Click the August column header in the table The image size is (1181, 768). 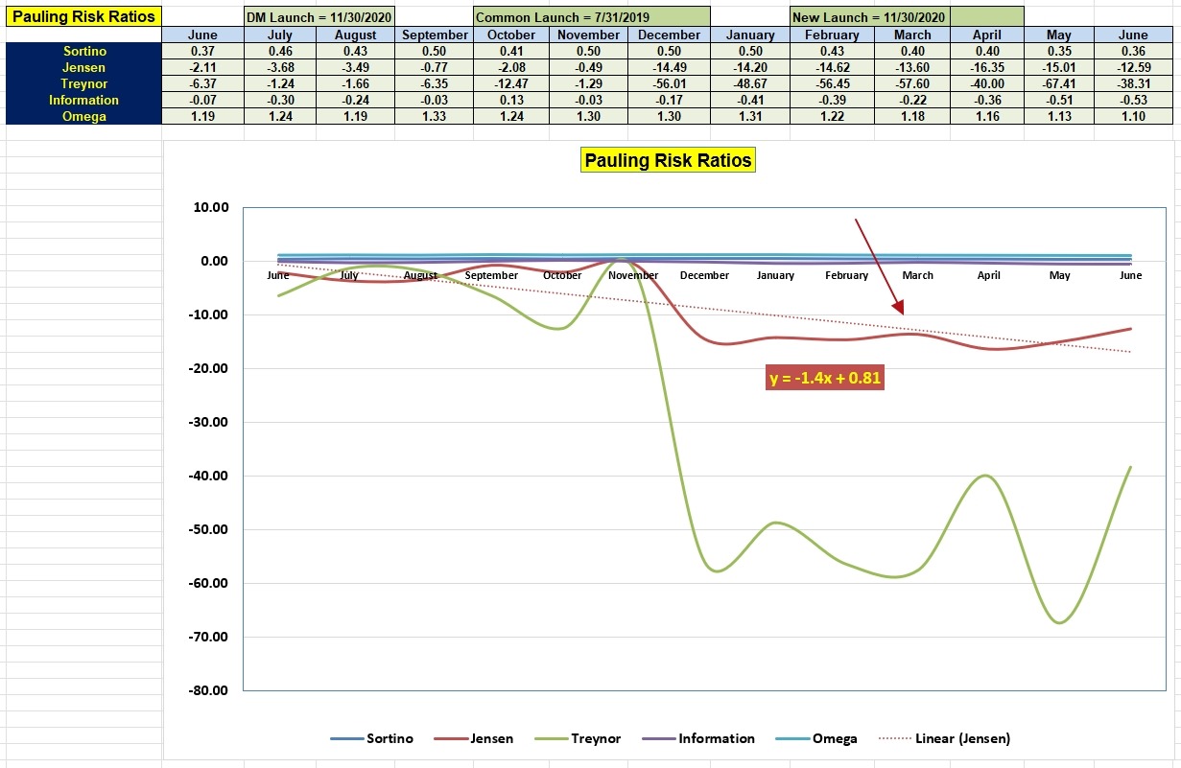[355, 35]
